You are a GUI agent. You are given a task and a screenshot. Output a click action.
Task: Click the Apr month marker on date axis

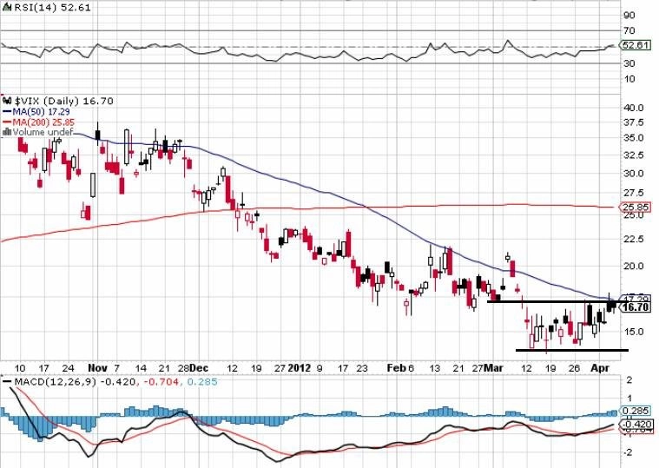600,368
